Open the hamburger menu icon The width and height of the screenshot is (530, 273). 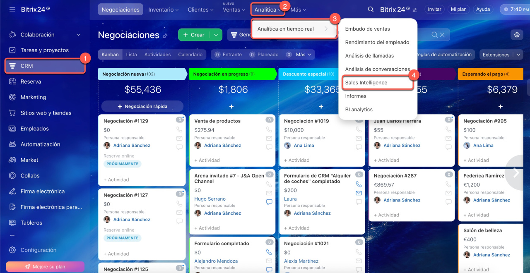click(x=12, y=9)
